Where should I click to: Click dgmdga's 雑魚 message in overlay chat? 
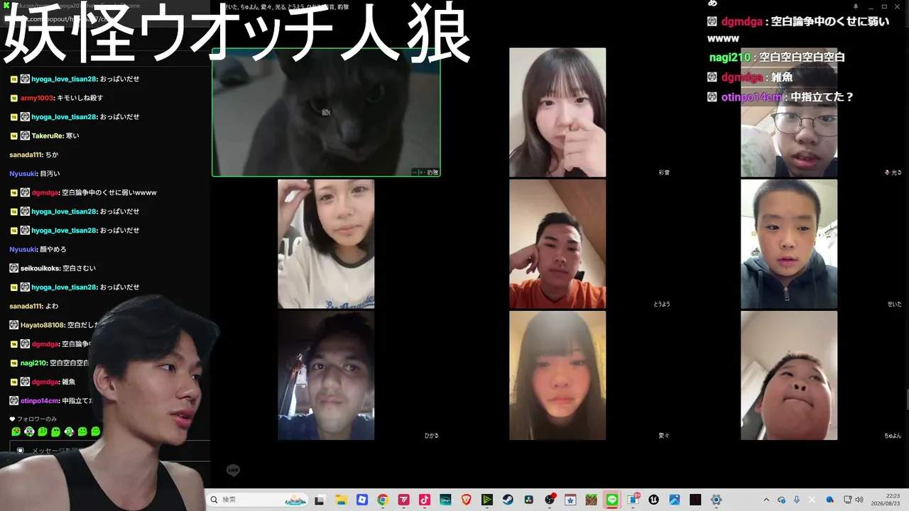click(781, 77)
